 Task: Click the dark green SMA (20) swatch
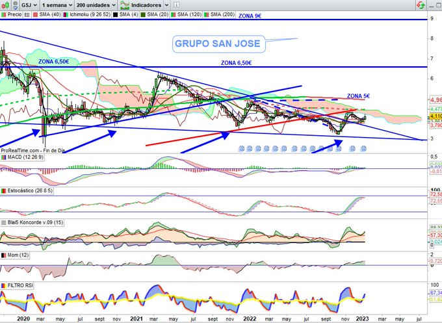tap(143, 15)
